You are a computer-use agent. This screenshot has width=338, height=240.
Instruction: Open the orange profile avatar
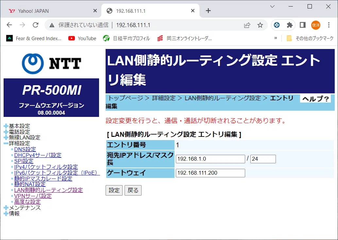pos(315,25)
